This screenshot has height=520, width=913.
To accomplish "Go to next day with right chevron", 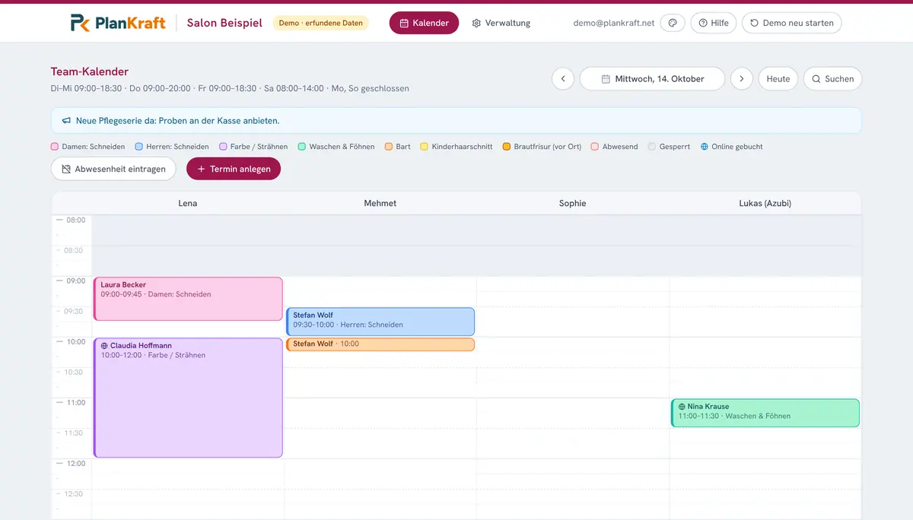I will coord(742,79).
